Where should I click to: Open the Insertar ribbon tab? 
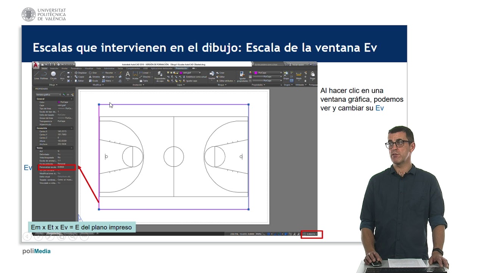point(54,69)
